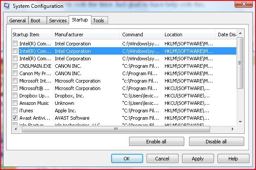Uncheck the Avast Antivi... checkbox
Image resolution: width=256 pixels, height=170 pixels.
(x=15, y=118)
